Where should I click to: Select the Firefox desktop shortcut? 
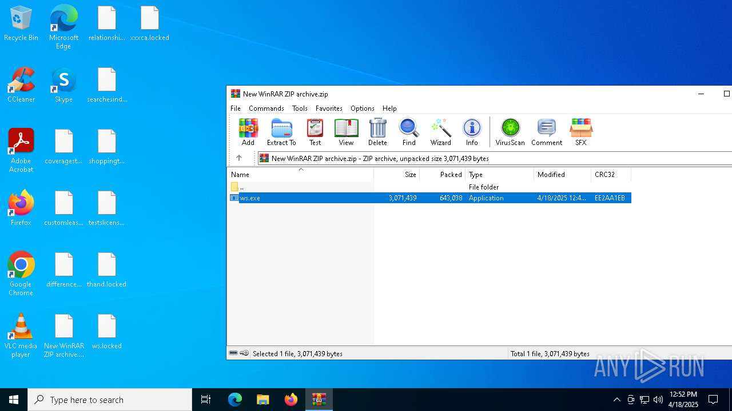click(x=21, y=209)
